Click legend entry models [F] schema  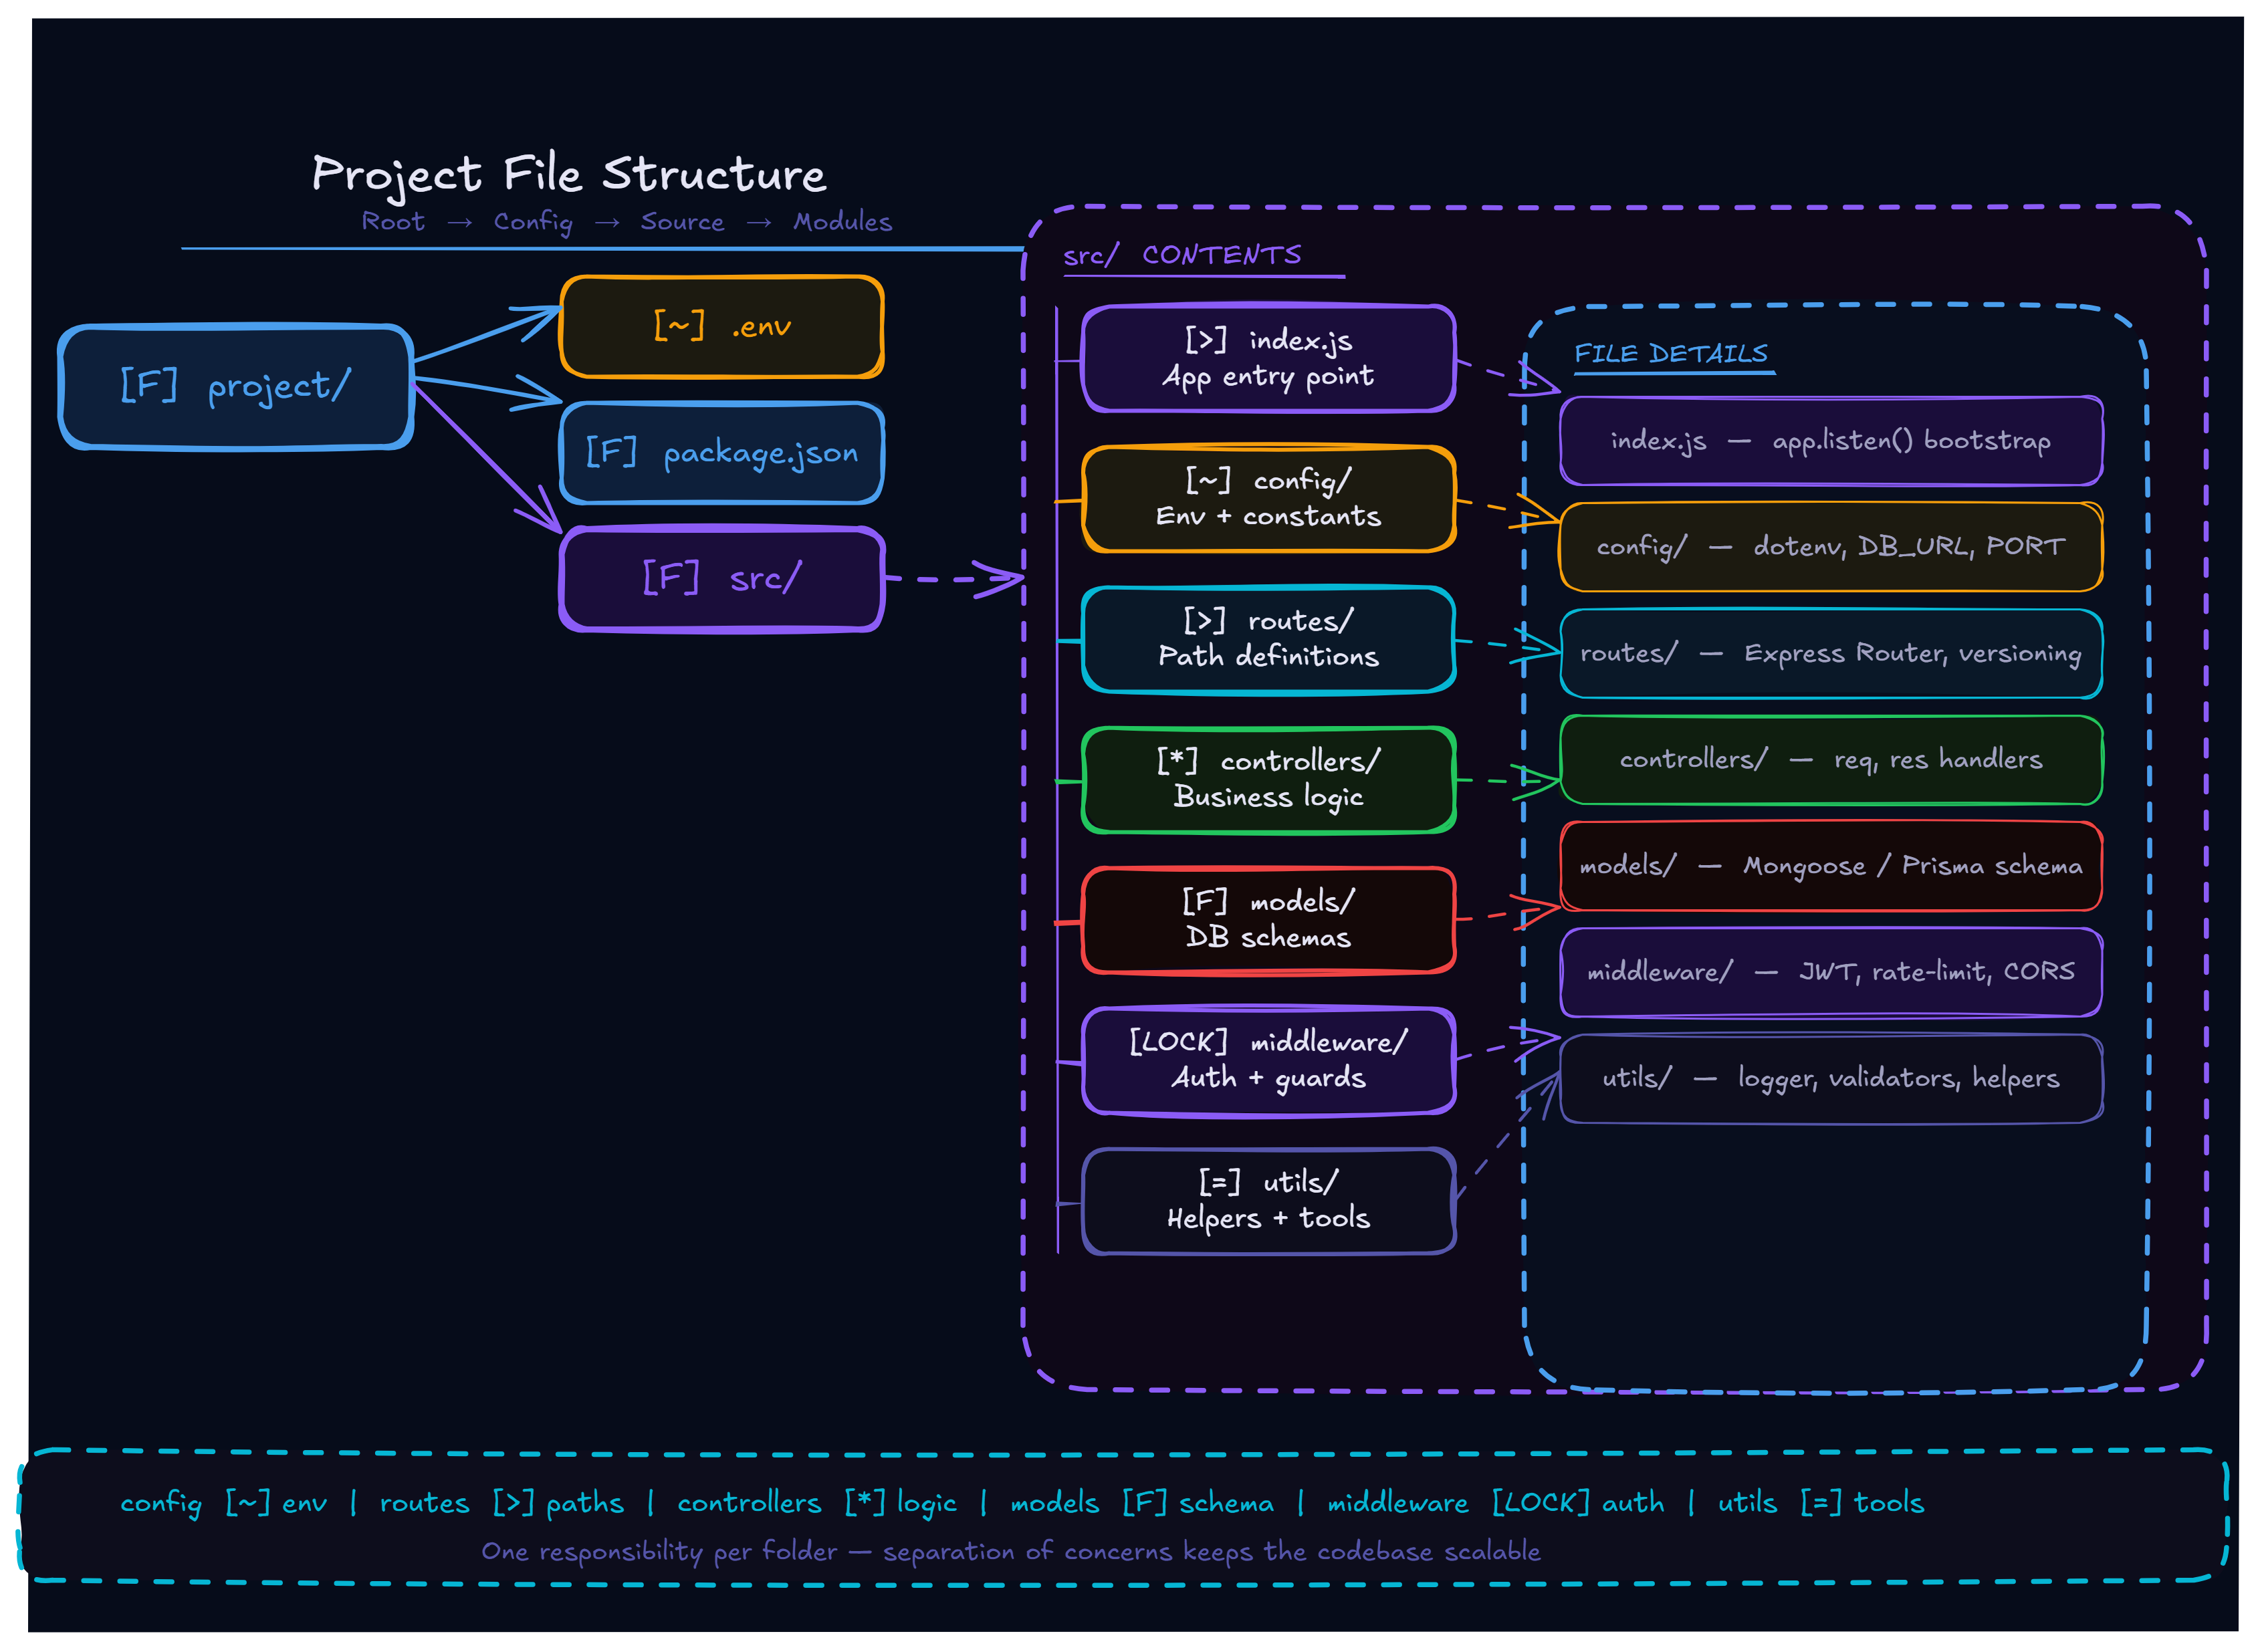(1142, 1503)
